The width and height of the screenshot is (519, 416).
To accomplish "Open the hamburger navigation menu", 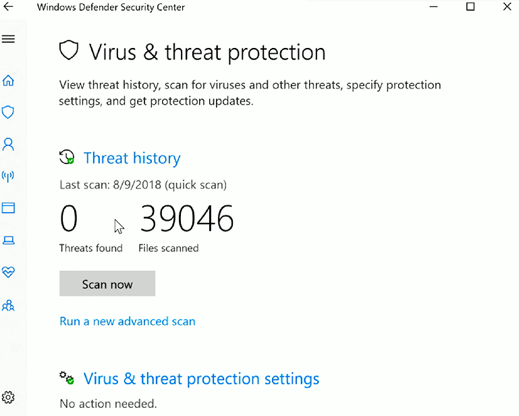I will tap(8, 39).
